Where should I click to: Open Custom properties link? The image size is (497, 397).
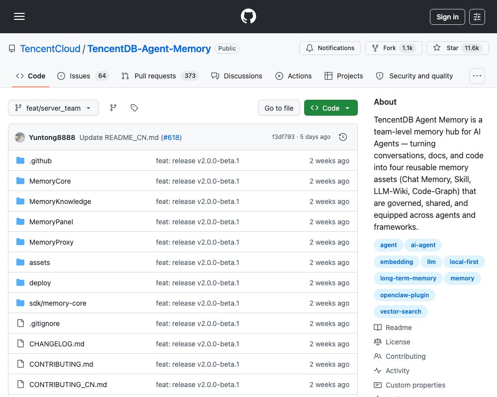click(410, 385)
